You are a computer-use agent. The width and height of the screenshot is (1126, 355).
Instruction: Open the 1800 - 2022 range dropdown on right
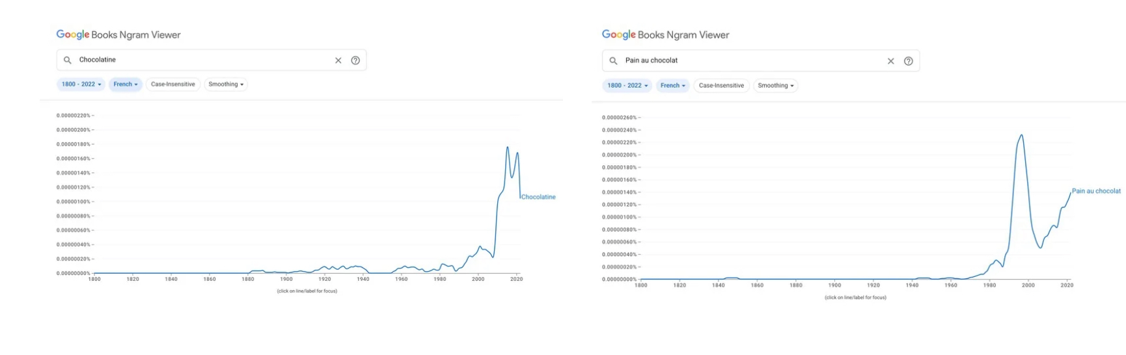628,86
